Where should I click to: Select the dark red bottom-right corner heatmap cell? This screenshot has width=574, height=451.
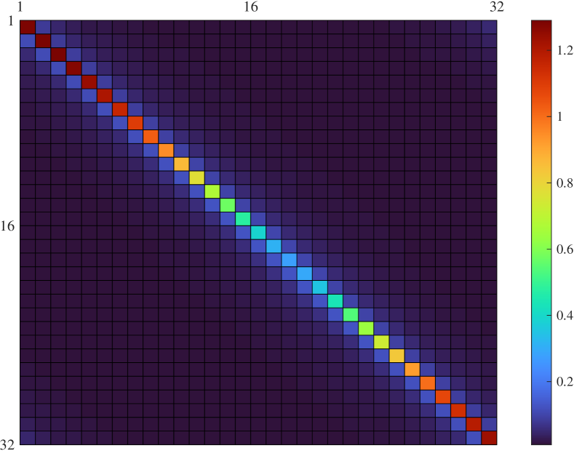(489, 438)
